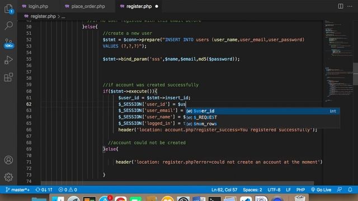Choose the $num_rows autocomplete suggestion
358x201 pixels.
(x=262, y=124)
